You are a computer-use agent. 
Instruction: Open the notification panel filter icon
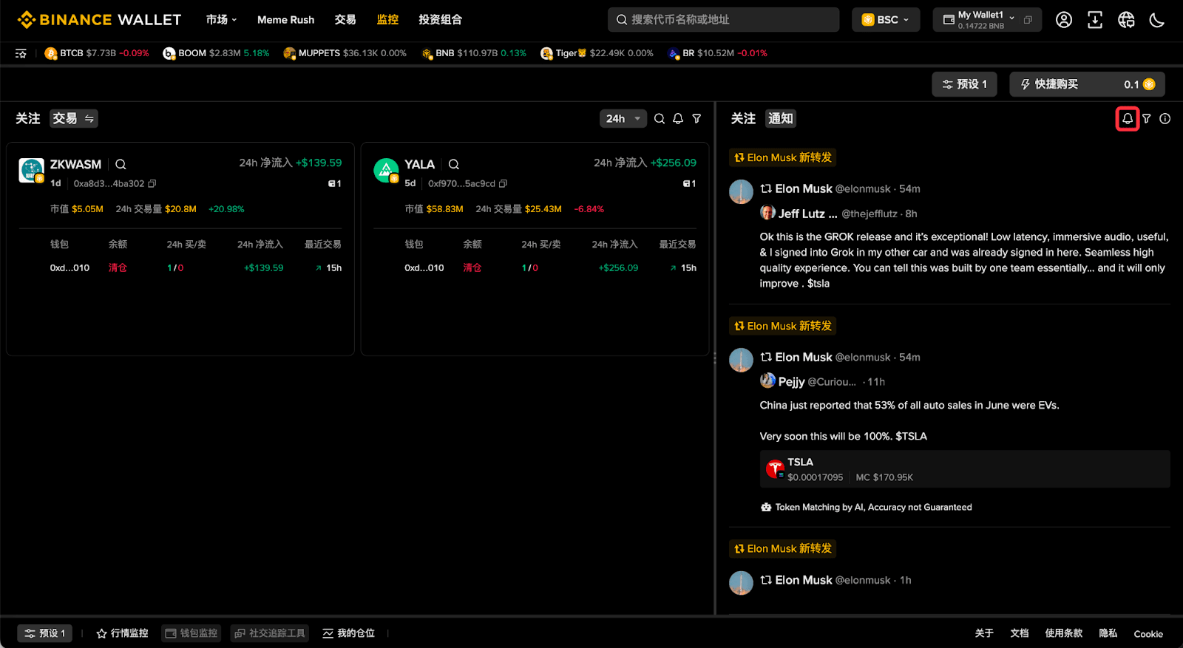[x=1147, y=118]
